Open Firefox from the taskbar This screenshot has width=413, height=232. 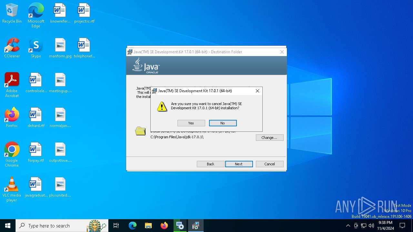click(x=164, y=226)
